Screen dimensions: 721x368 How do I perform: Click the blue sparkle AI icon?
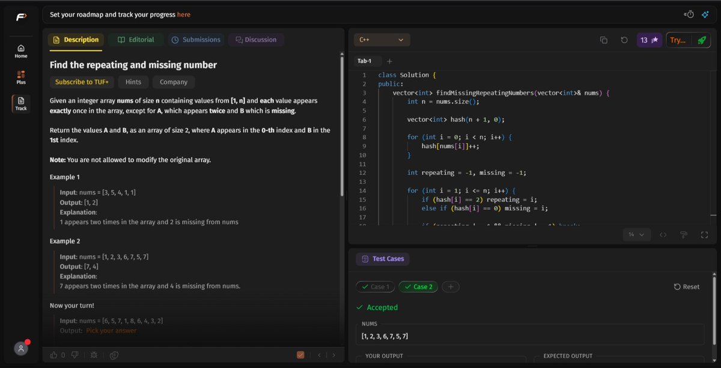pyautogui.click(x=705, y=14)
